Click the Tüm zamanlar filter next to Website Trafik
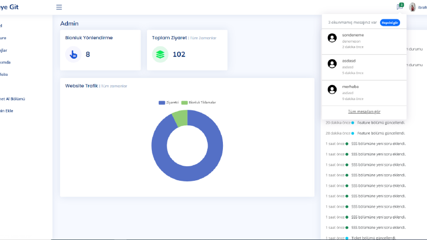Image resolution: width=427 pixels, height=240 pixels. (x=114, y=86)
